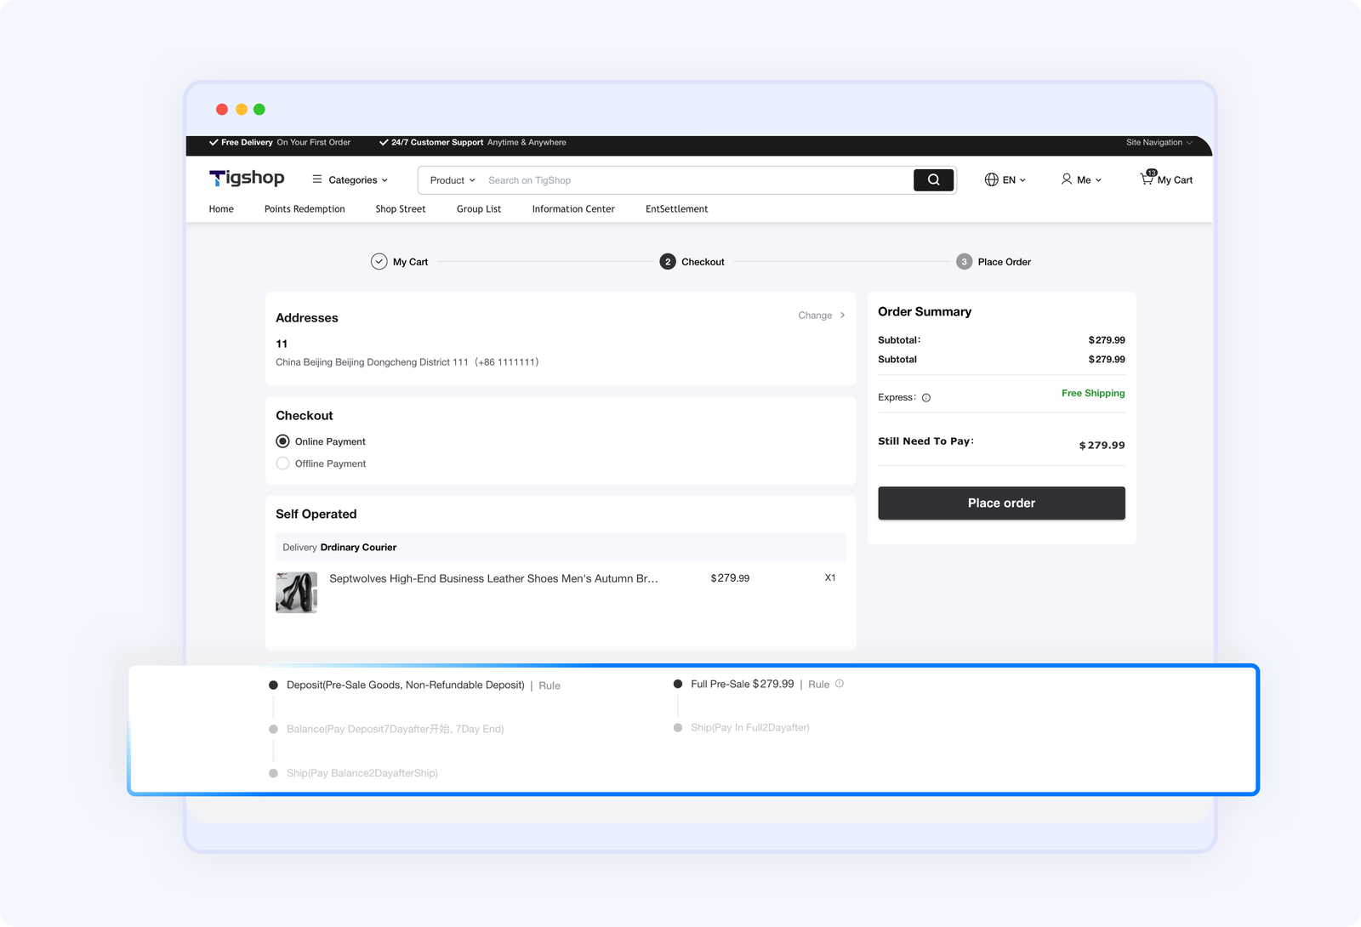Screen dimensions: 1361x927
Task: Click the Tigshop logo
Action: tap(247, 179)
